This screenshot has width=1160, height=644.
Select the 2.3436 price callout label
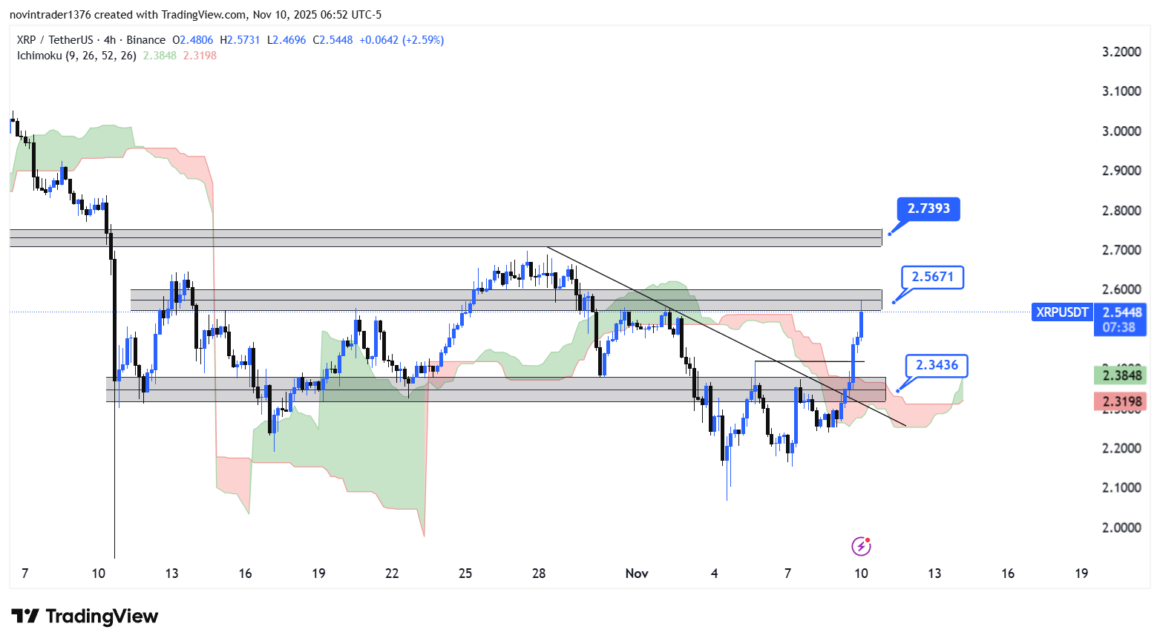coord(937,365)
